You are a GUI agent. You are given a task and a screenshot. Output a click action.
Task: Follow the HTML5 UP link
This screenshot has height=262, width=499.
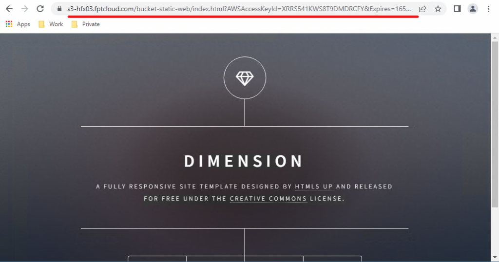314,187
